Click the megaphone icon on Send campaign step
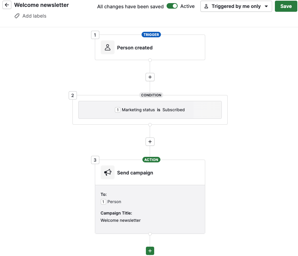298x256 pixels. [x=107, y=172]
